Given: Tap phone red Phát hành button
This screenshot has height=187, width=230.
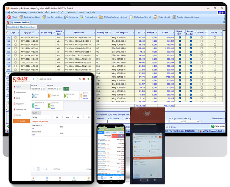Looking at the screenshot, I should 115,136.
